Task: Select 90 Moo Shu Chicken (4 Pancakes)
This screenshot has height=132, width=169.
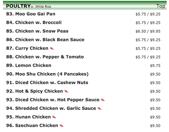Action: pos(47,74)
